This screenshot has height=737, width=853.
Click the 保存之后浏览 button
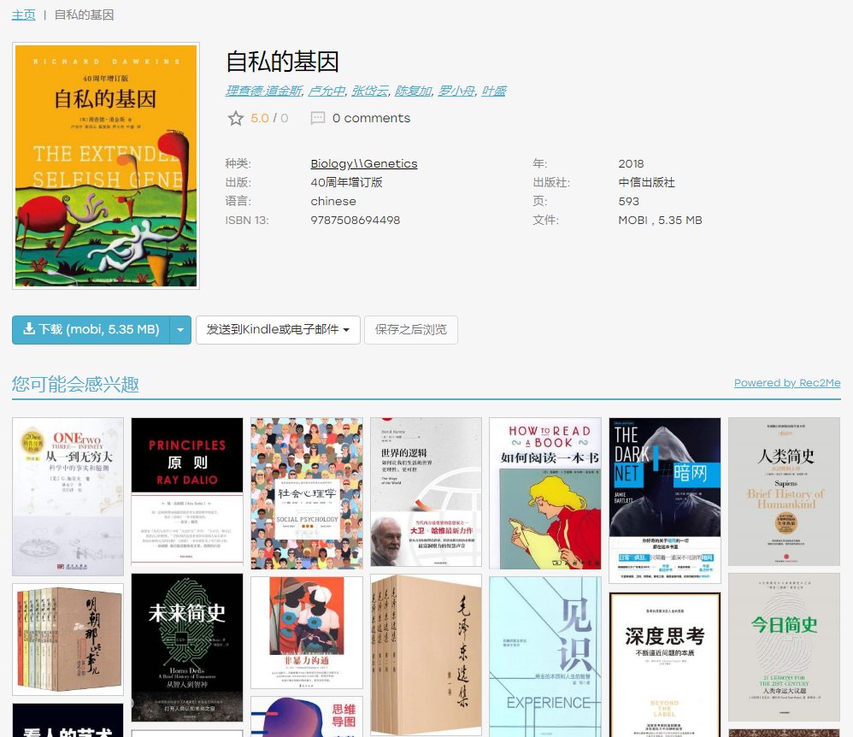411,330
